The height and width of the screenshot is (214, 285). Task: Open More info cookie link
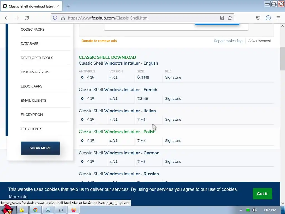pos(18,197)
